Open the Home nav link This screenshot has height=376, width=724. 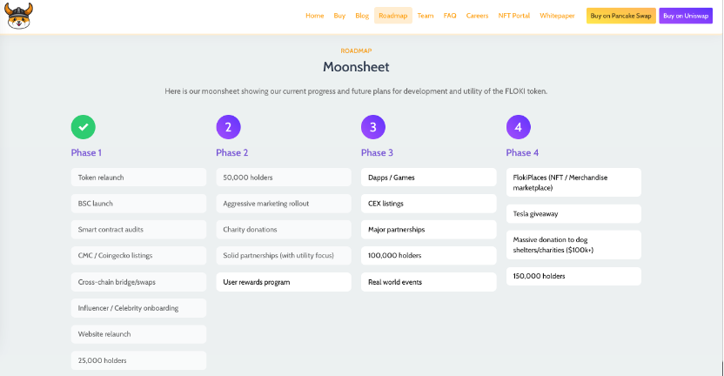[314, 16]
